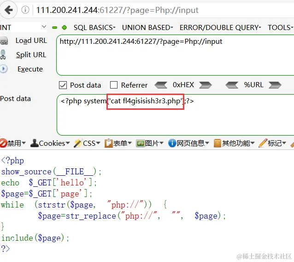Click the CSS pencil icon
This screenshot has height=262, width=294.
point(77,143)
